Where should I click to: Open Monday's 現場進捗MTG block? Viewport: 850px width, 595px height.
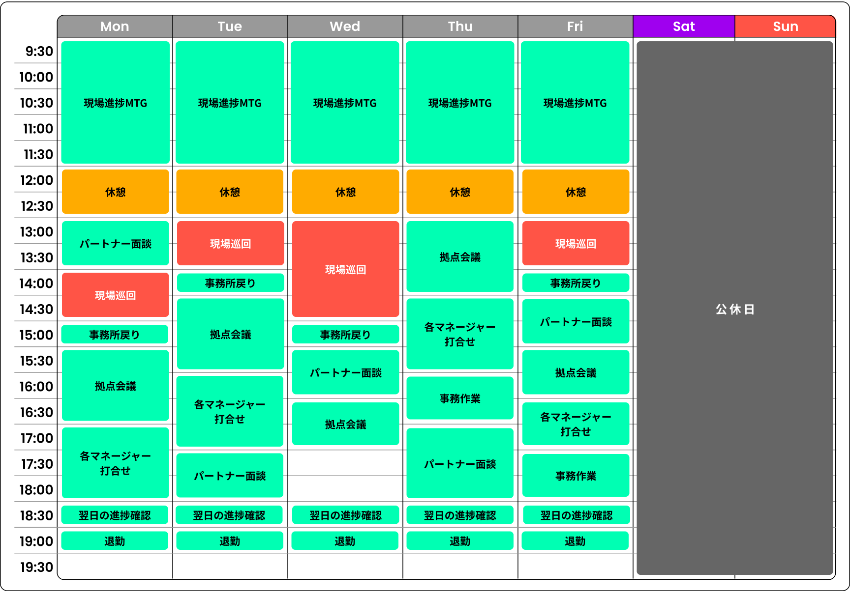pos(115,103)
